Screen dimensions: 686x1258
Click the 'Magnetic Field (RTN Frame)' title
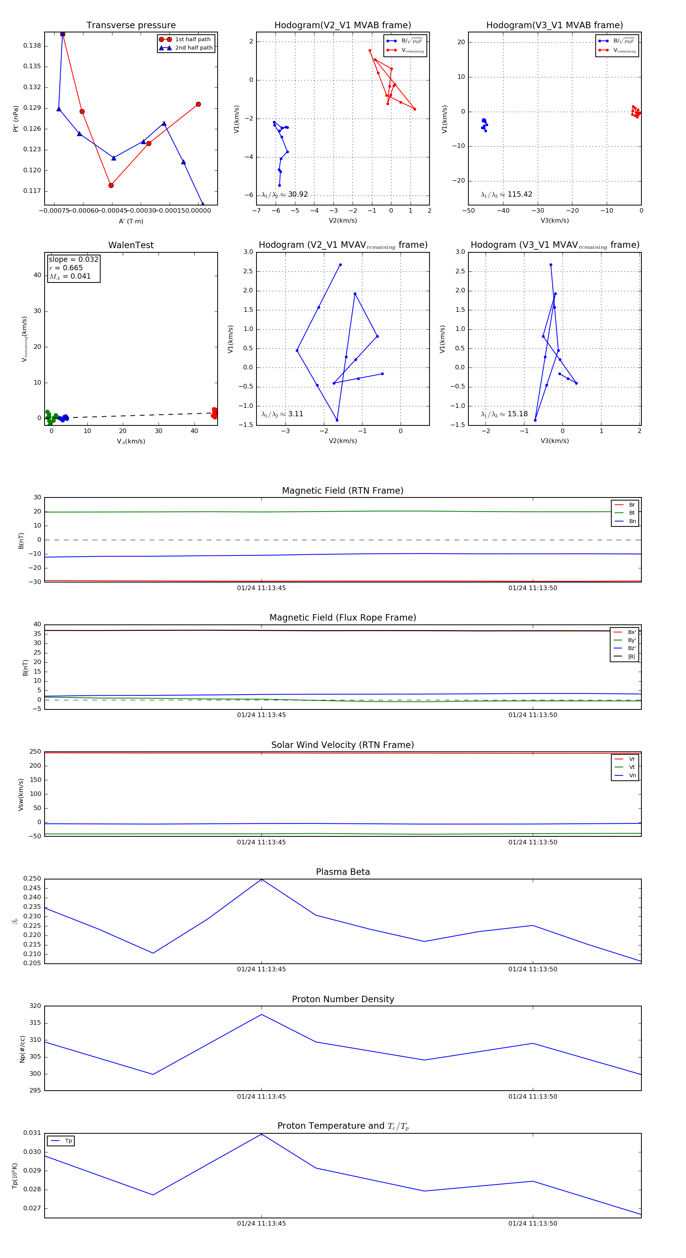tap(343, 491)
